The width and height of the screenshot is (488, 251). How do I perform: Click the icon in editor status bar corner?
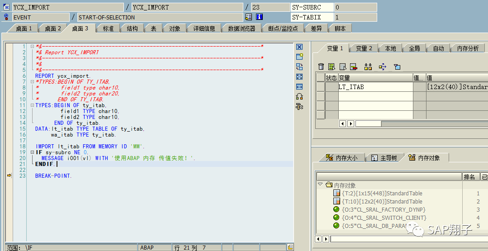pyautogui.click(x=290, y=247)
